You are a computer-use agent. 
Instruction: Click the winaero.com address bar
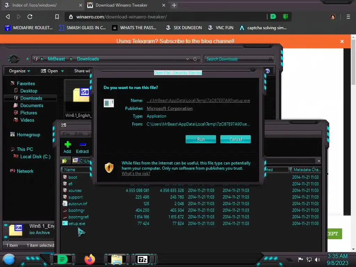167,17
